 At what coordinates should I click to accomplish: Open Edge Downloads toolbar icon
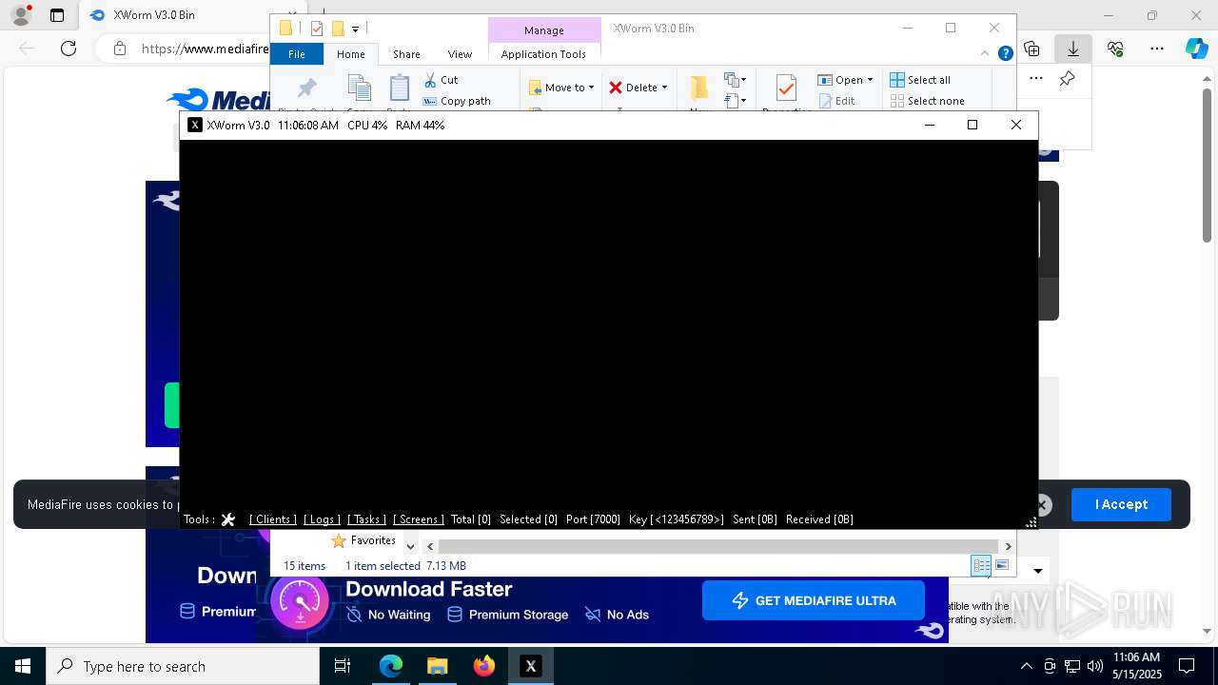pos(1073,48)
